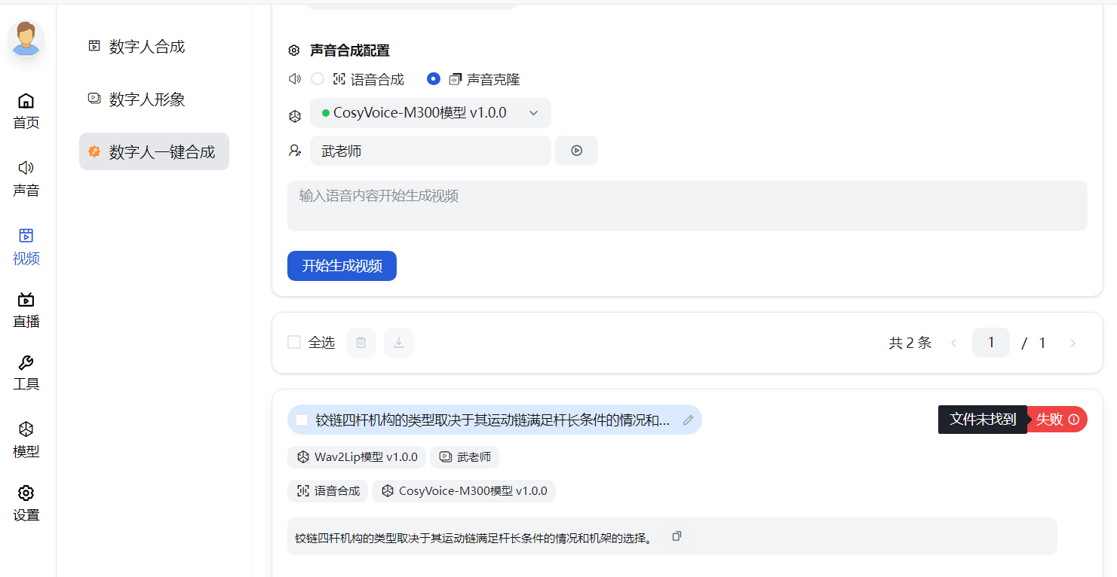Click the 铰链四杆机构 item title
1117x577 pixels.
pyautogui.click(x=493, y=420)
